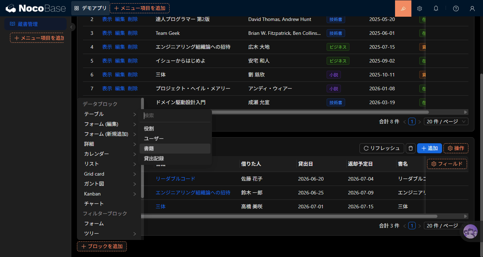
Task: Toggle the UI editor highlighter icon
Action: pyautogui.click(x=403, y=8)
